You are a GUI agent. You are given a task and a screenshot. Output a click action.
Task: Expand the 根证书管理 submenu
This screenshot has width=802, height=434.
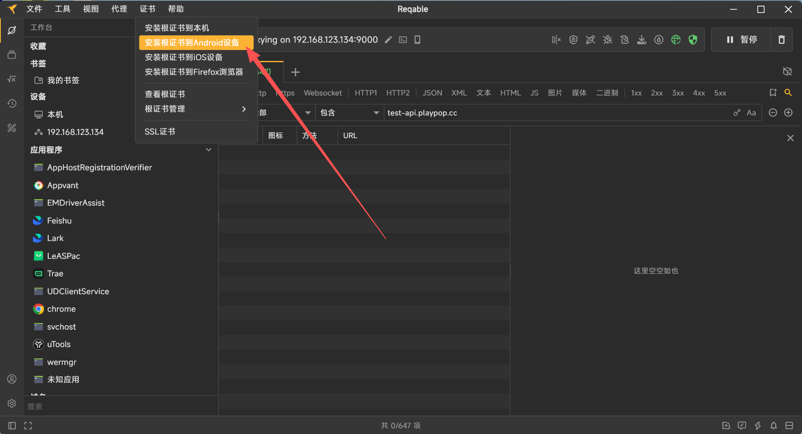(x=195, y=109)
